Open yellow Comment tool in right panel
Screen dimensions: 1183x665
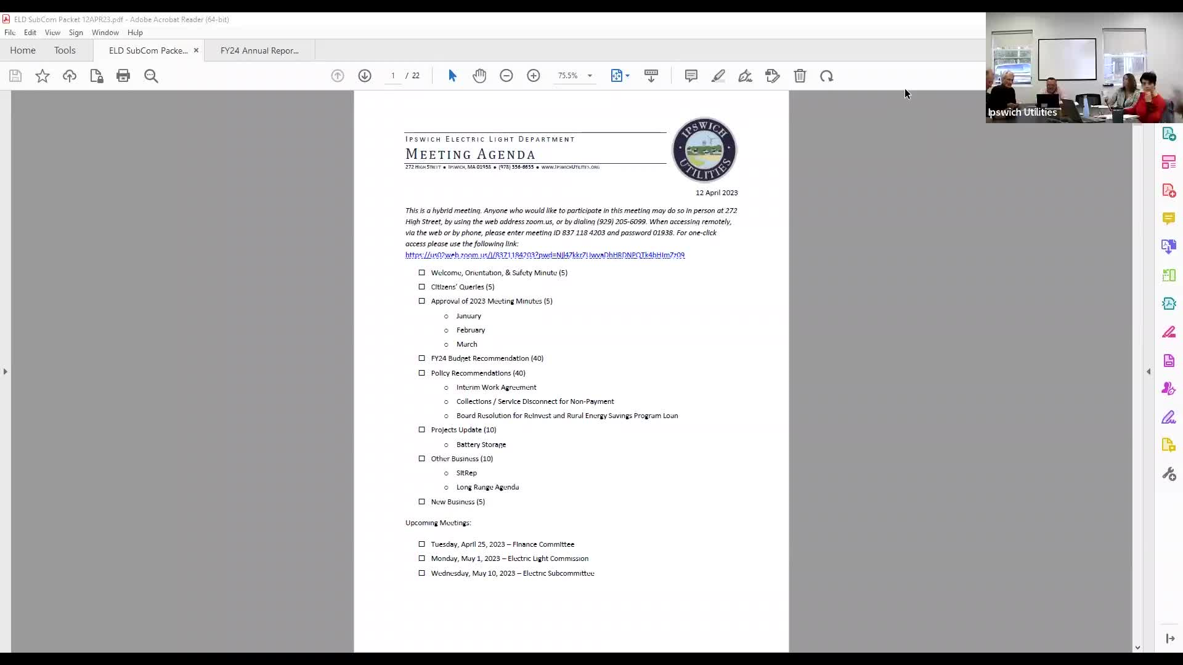[1169, 219]
